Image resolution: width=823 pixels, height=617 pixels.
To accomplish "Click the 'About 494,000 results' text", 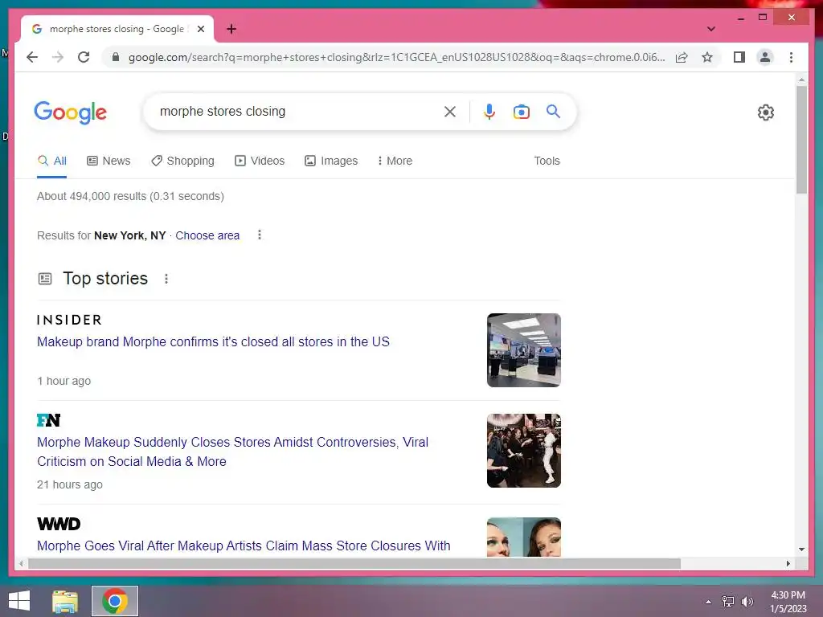I will [x=130, y=196].
